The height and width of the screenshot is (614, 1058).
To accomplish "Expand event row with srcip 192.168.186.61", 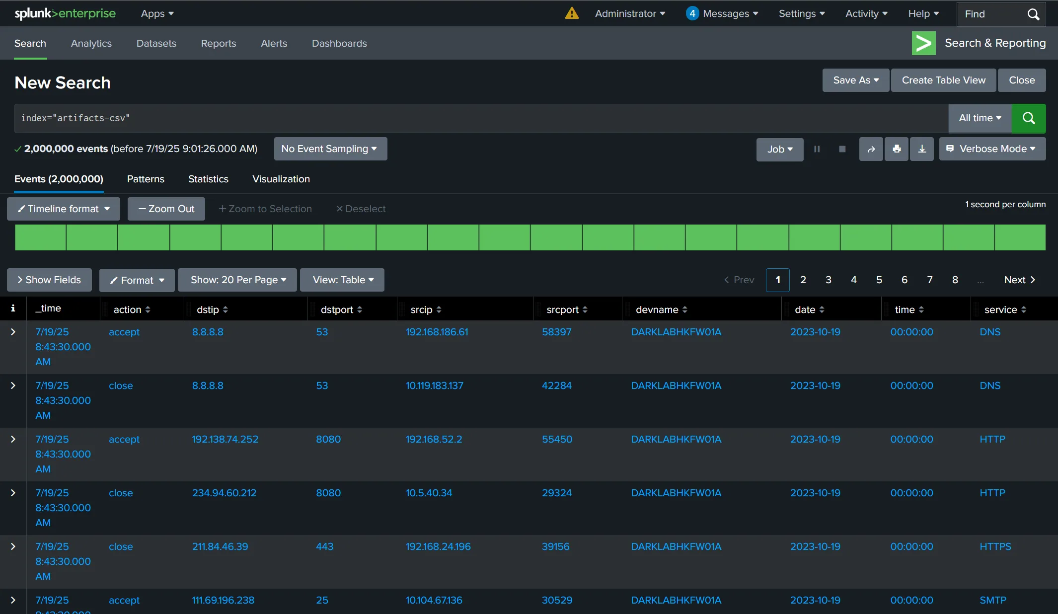I will 13,332.
